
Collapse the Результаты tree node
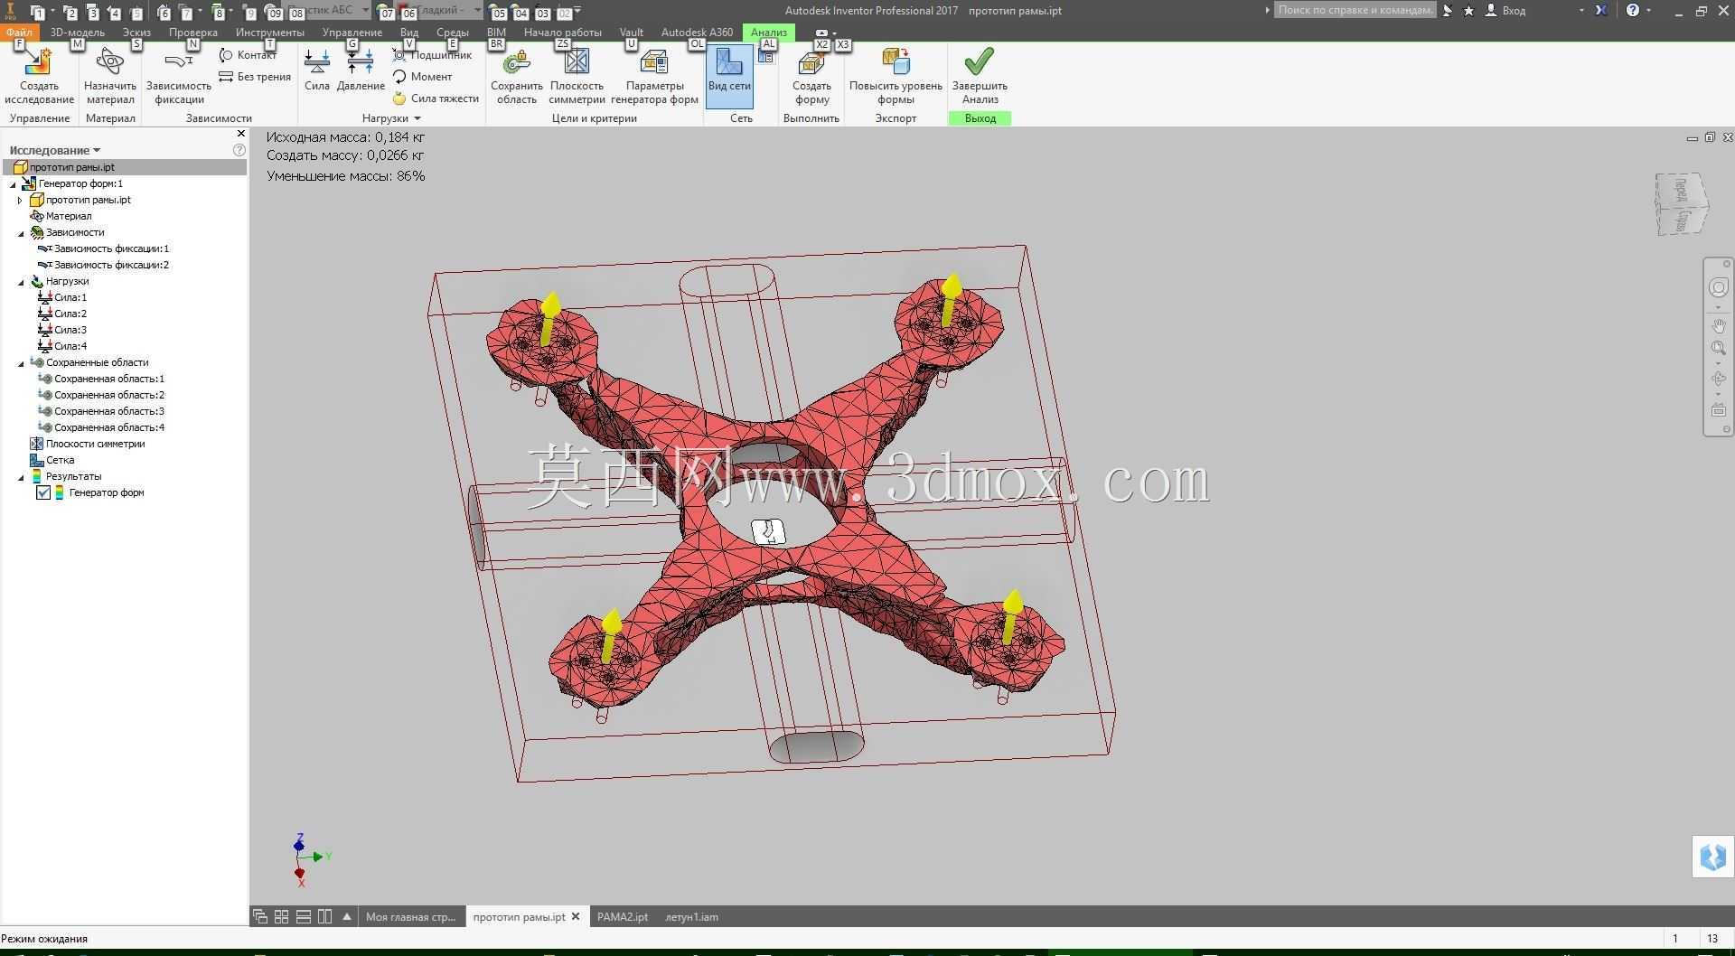21,477
